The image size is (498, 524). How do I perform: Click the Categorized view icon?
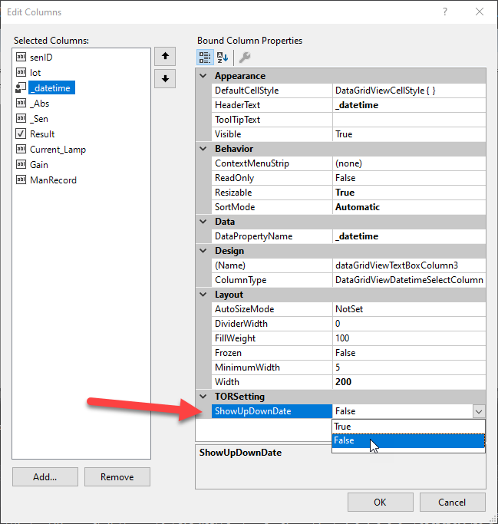click(205, 57)
